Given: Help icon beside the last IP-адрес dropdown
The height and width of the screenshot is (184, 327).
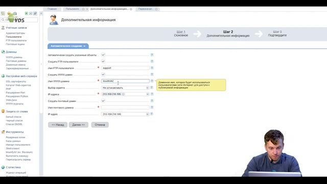Looking at the screenshot, I should coord(152,114).
